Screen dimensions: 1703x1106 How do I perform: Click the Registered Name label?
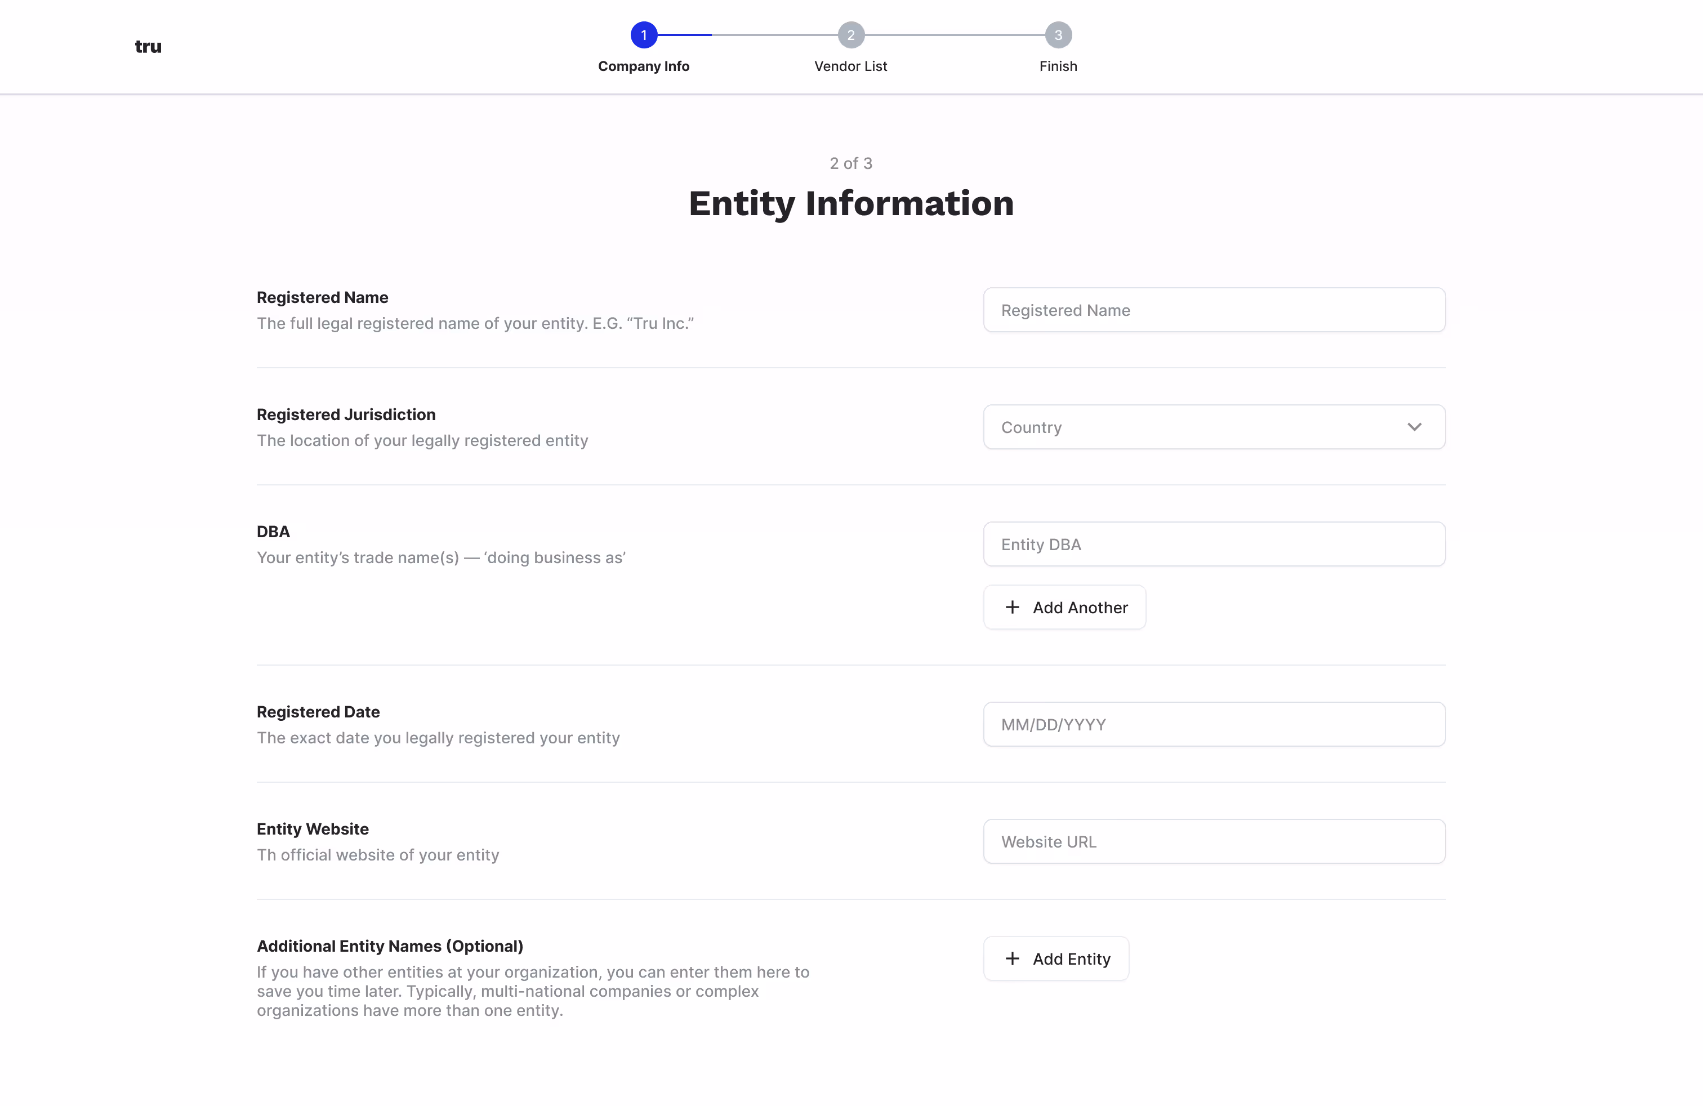coord(323,297)
